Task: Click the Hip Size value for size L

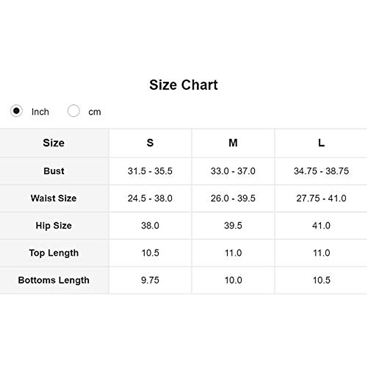Action: 321,226
